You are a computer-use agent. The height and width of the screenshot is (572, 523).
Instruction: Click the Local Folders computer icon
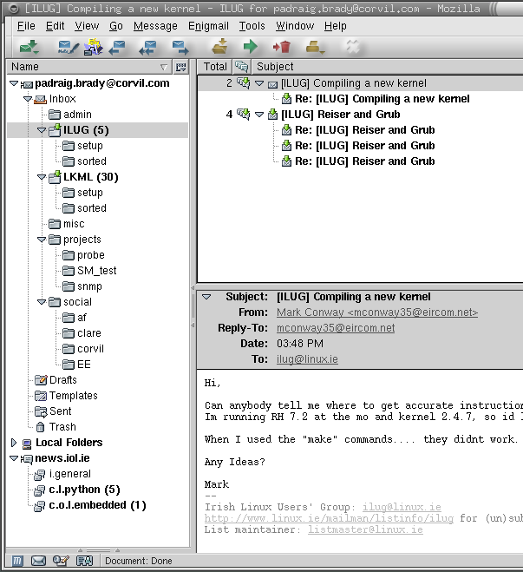27,444
